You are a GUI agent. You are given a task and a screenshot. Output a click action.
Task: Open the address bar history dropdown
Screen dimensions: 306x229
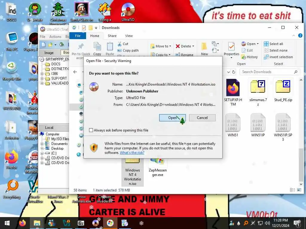point(229,72)
